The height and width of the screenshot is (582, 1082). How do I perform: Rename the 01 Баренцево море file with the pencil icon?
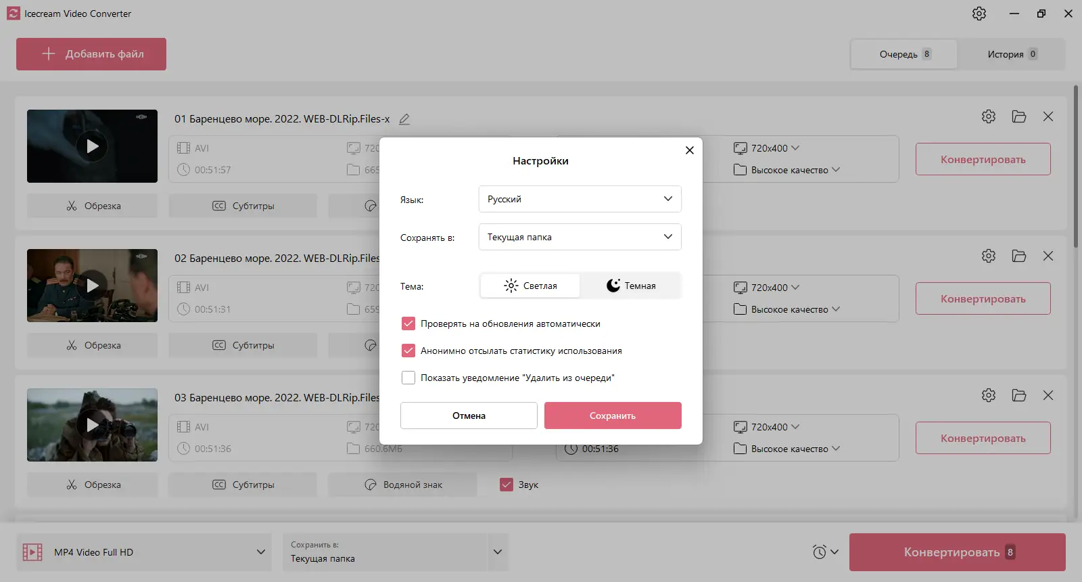[x=404, y=119]
